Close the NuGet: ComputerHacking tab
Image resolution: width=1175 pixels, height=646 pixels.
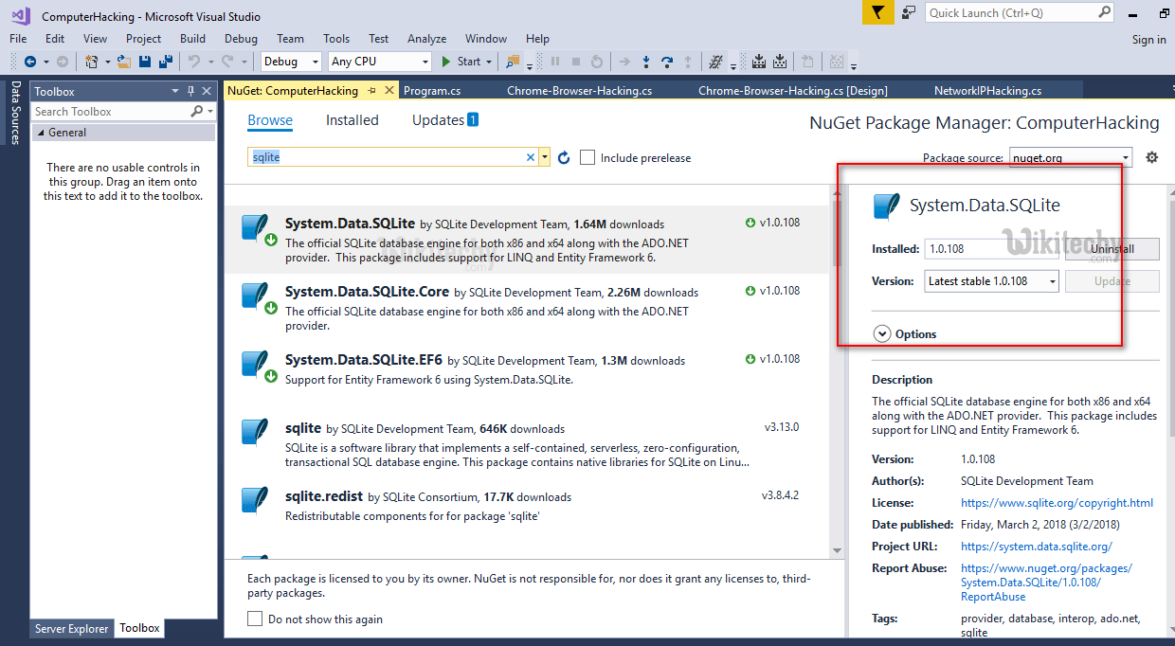389,91
